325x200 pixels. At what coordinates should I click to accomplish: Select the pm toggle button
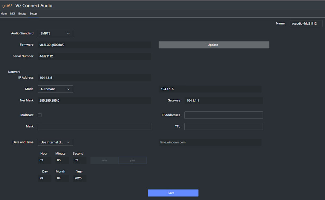(133, 160)
